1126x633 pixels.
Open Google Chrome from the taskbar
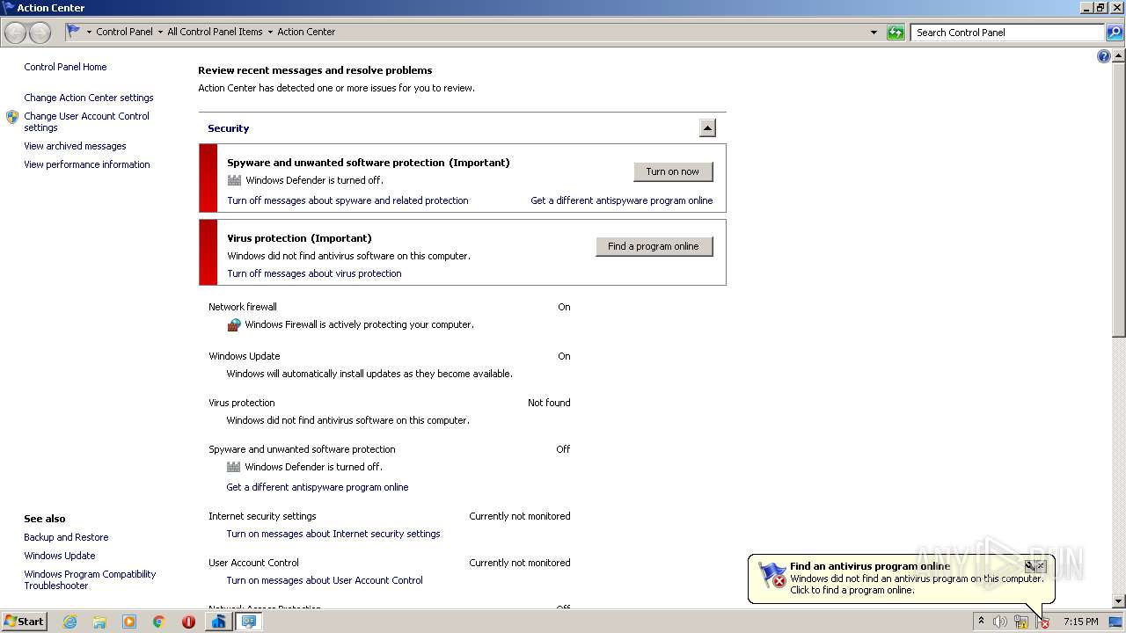coord(159,622)
